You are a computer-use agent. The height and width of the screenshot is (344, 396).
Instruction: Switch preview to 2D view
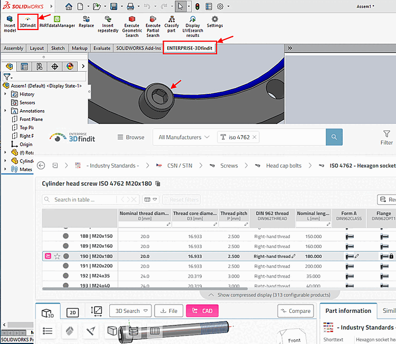(x=72, y=312)
